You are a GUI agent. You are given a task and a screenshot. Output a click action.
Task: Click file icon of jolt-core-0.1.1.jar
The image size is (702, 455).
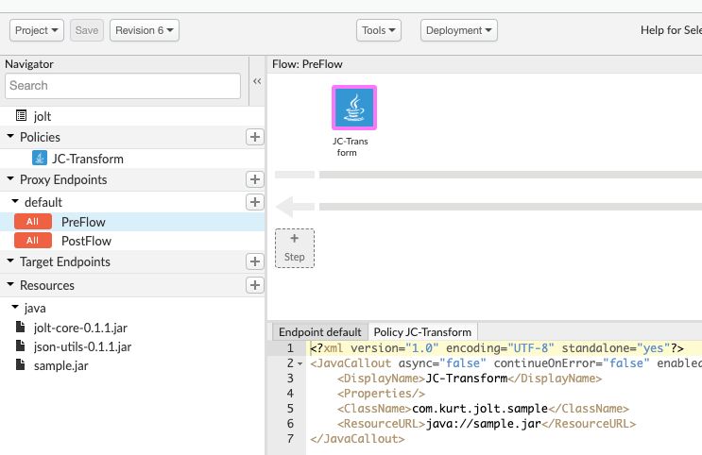point(20,327)
